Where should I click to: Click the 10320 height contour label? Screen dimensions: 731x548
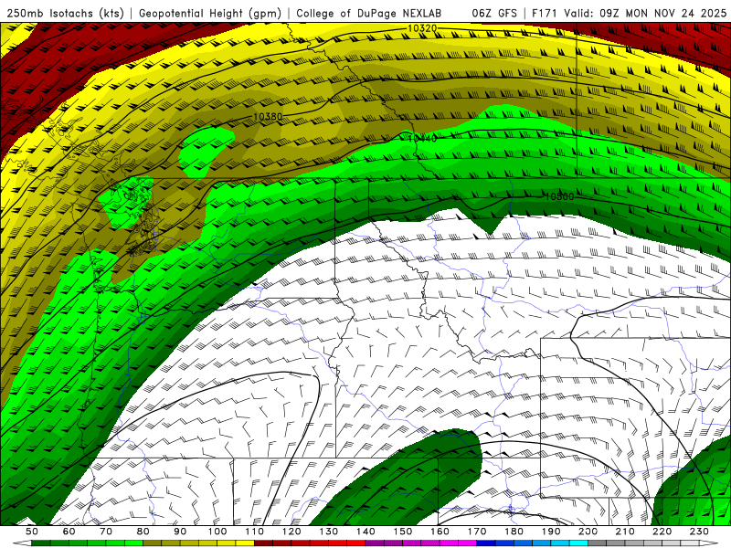422,28
